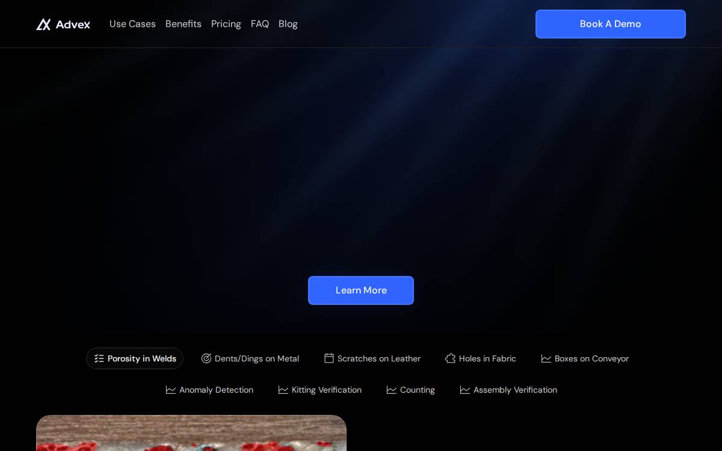This screenshot has height=451, width=722.
Task: Select the Holes in Fabric tab
Action: [x=481, y=358]
